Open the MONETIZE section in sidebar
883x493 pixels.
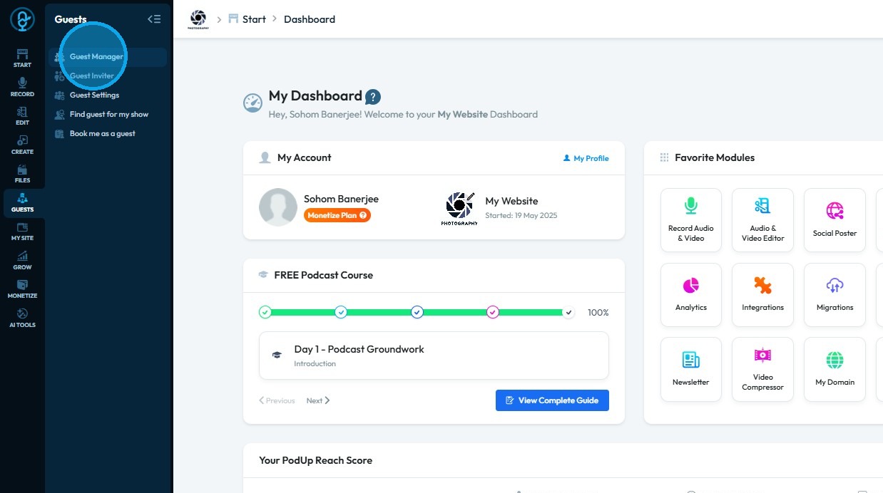(x=22, y=289)
